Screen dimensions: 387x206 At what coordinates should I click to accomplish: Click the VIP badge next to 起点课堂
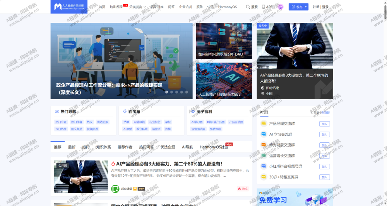pos(141,189)
